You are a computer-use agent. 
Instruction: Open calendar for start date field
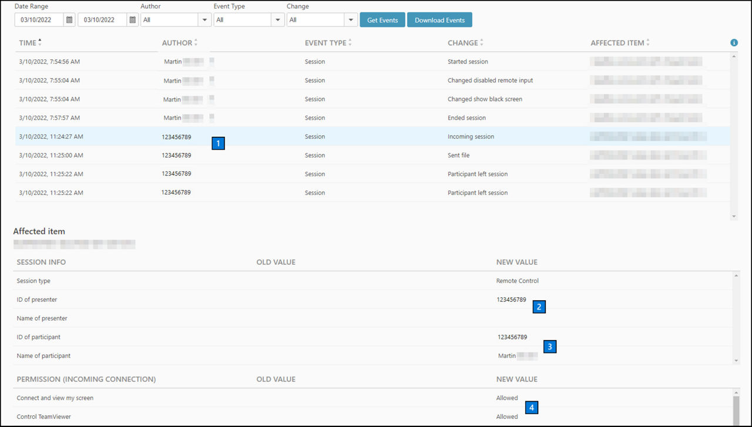click(x=69, y=20)
